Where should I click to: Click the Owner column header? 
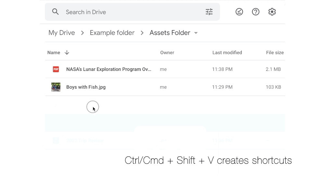tap(167, 52)
